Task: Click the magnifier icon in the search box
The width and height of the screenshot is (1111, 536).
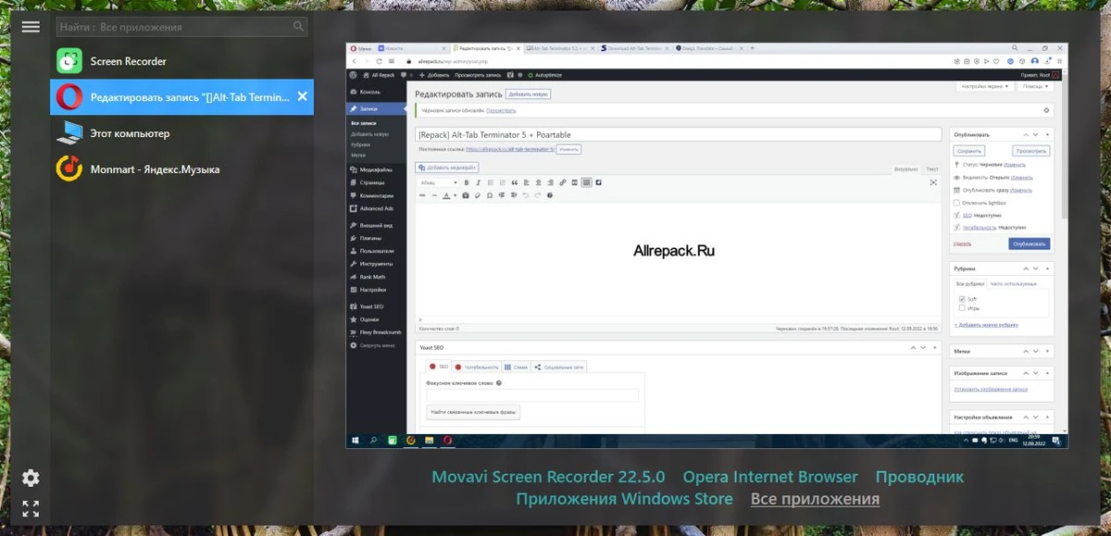Action: tap(298, 27)
